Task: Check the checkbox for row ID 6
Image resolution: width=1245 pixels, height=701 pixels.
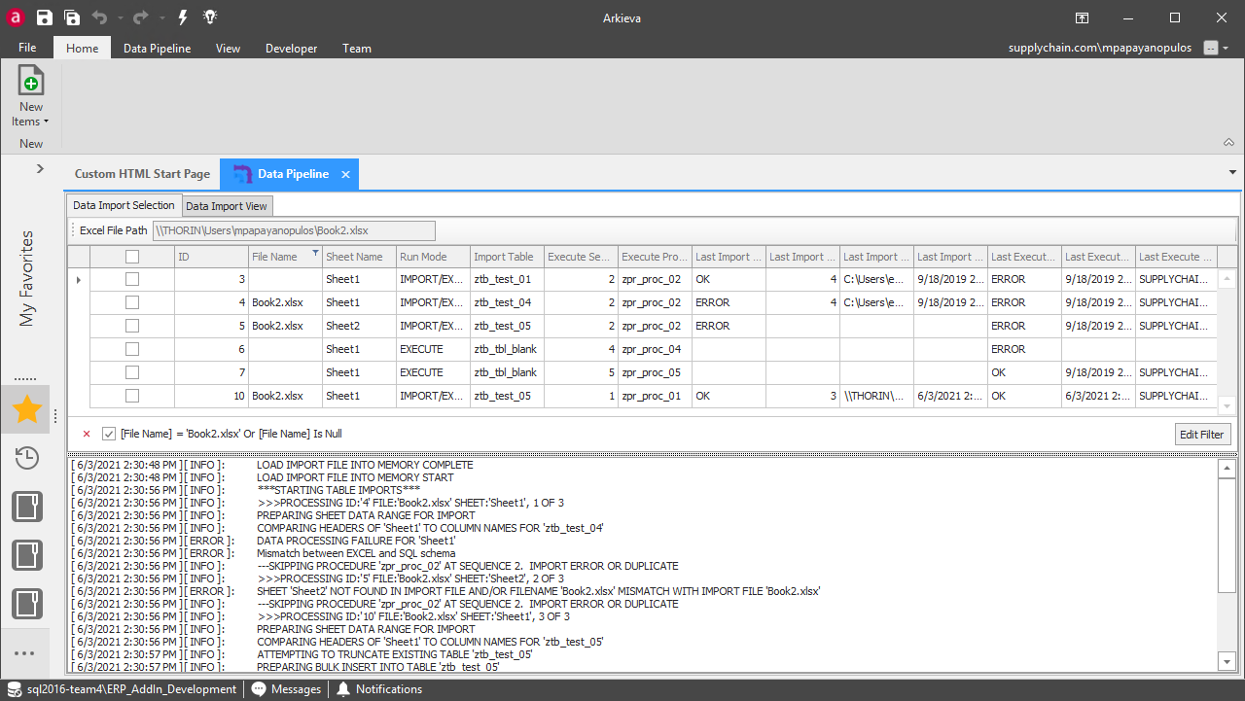Action: pos(132,349)
